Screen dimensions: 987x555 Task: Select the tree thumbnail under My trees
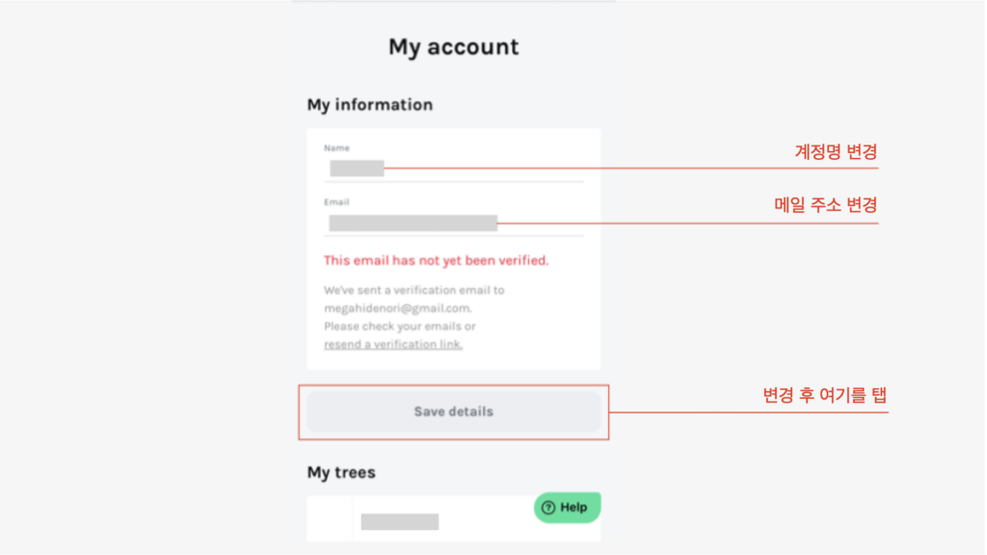click(x=330, y=518)
